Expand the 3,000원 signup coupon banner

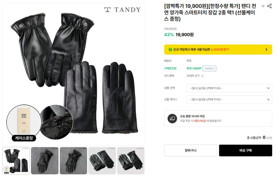click(218, 50)
